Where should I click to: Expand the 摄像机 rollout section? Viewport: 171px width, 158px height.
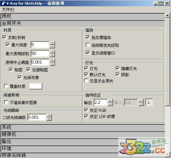(x=83, y=135)
